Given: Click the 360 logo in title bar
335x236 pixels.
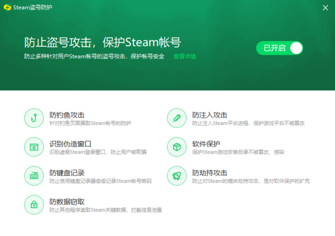Looking at the screenshot, I should (x=7, y=7).
